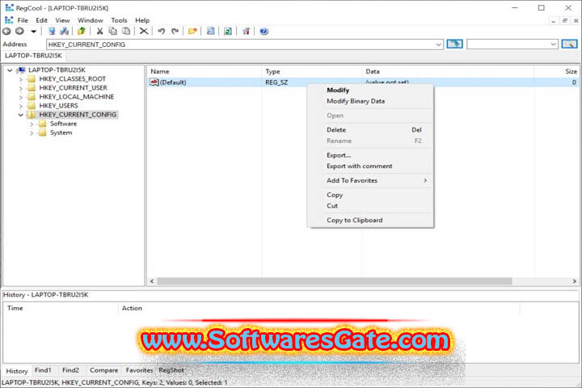Viewport: 582px width, 388px height.
Task: Click the Refresh toolbar icon
Action: (227, 32)
